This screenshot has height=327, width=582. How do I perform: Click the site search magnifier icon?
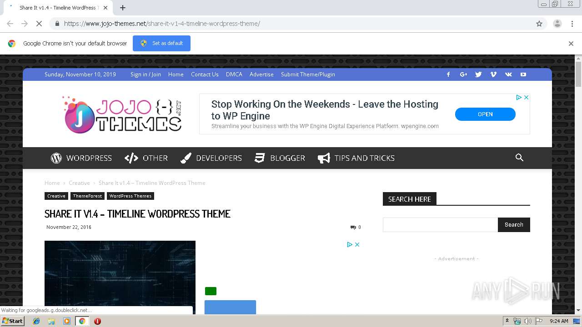(x=519, y=158)
